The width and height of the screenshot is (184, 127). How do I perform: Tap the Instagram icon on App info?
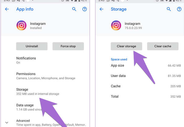[21, 26]
